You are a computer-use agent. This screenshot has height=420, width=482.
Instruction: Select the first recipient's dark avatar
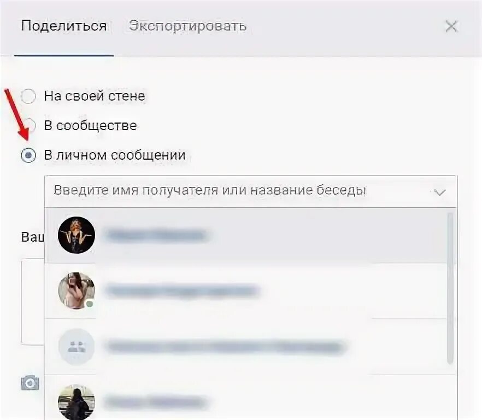[77, 235]
